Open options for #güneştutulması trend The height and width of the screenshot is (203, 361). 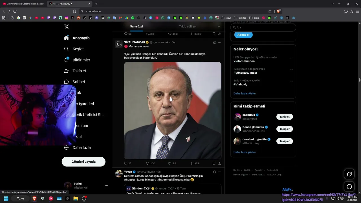pos(291,70)
